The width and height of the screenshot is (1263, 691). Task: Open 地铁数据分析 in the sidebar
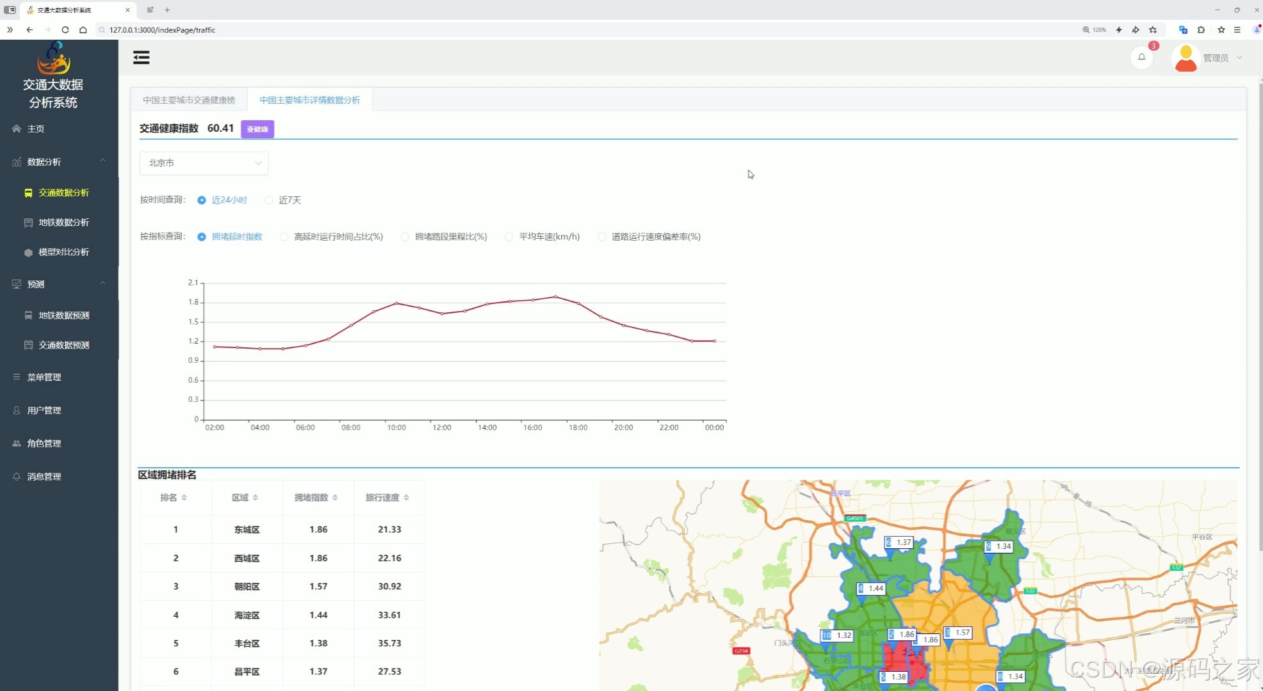tap(63, 223)
